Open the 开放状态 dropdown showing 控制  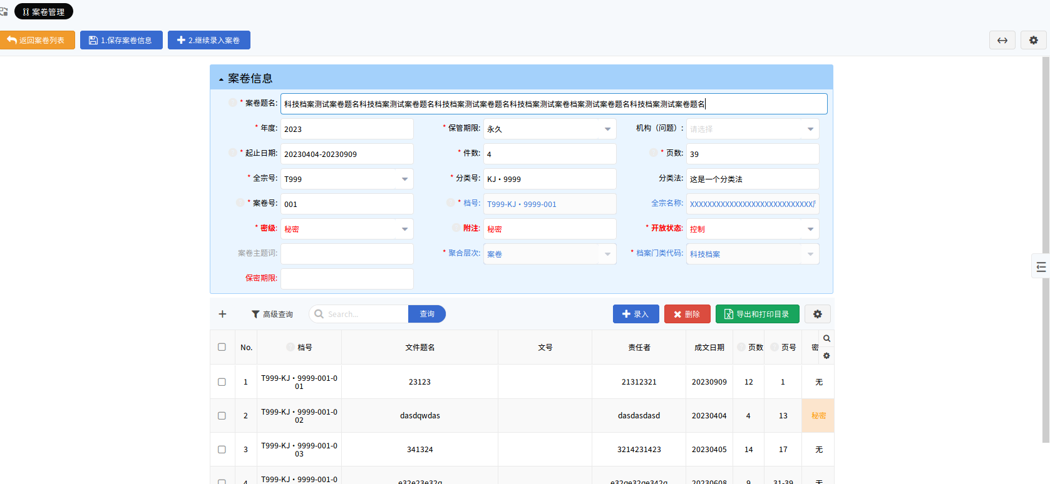753,229
